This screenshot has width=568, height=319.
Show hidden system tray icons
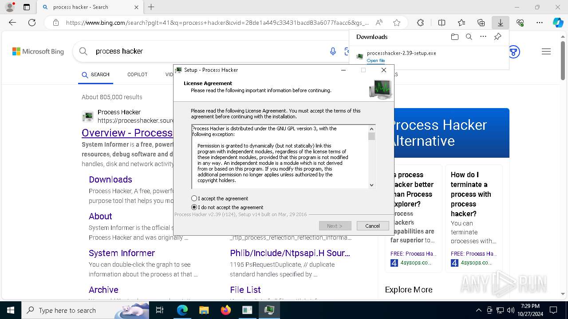pyautogui.click(x=478, y=310)
